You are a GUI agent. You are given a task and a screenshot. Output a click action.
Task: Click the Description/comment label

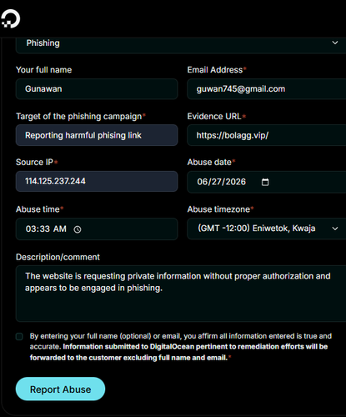(x=58, y=257)
